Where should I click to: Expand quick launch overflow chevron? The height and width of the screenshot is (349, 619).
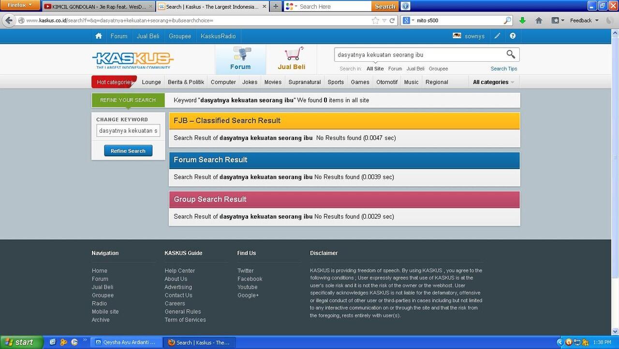click(85, 340)
